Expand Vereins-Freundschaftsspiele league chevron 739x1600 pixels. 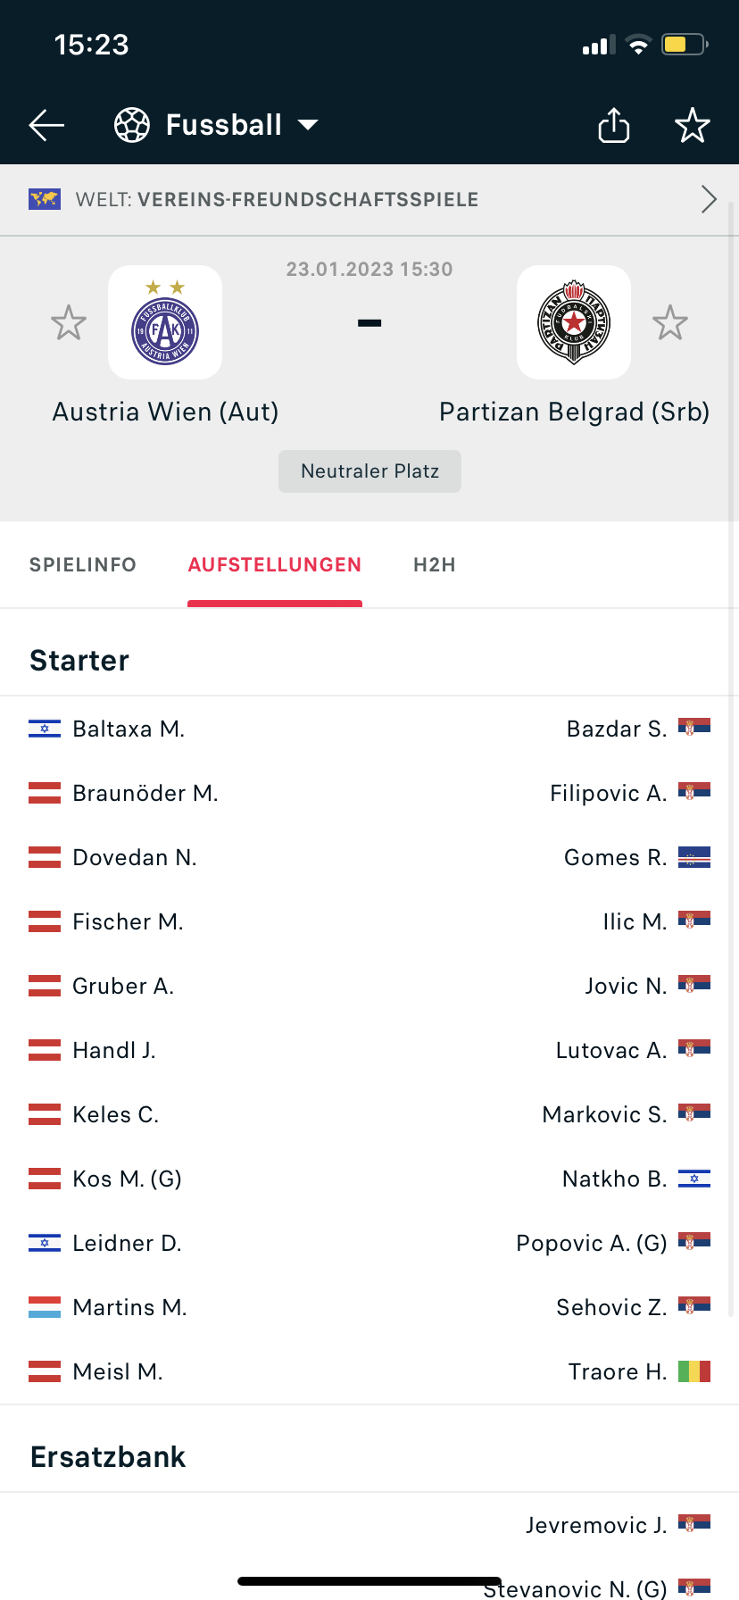[709, 199]
